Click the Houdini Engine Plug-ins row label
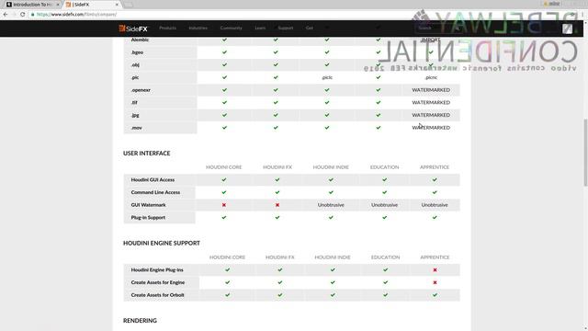 tap(157, 269)
